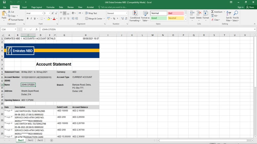
Task: Switch to the Insert tab
Action: (x=24, y=7)
